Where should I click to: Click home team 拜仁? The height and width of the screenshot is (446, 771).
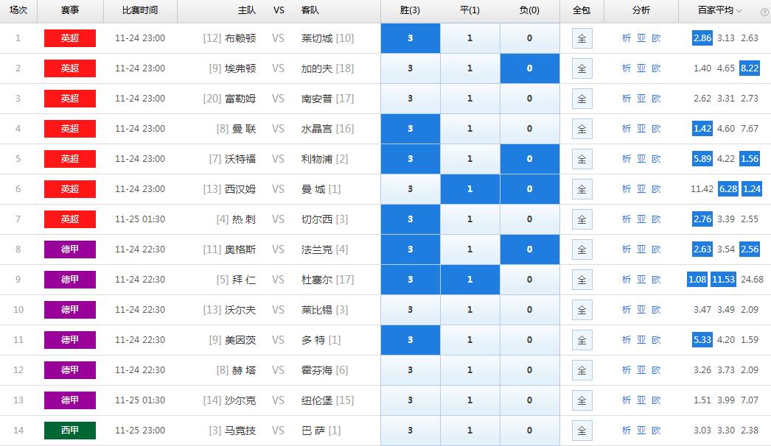pyautogui.click(x=244, y=280)
